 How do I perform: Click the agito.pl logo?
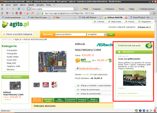pos(15,25)
